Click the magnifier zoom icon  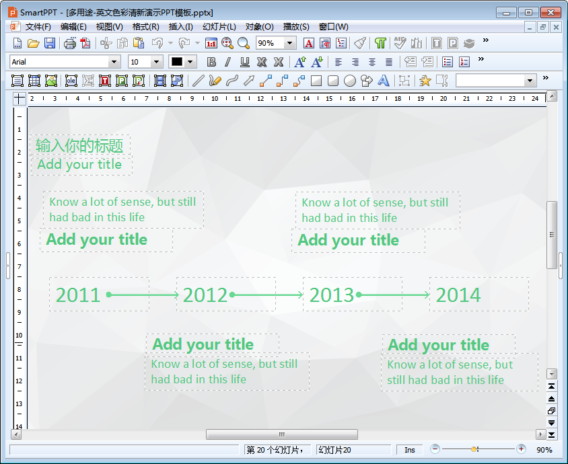[244, 43]
